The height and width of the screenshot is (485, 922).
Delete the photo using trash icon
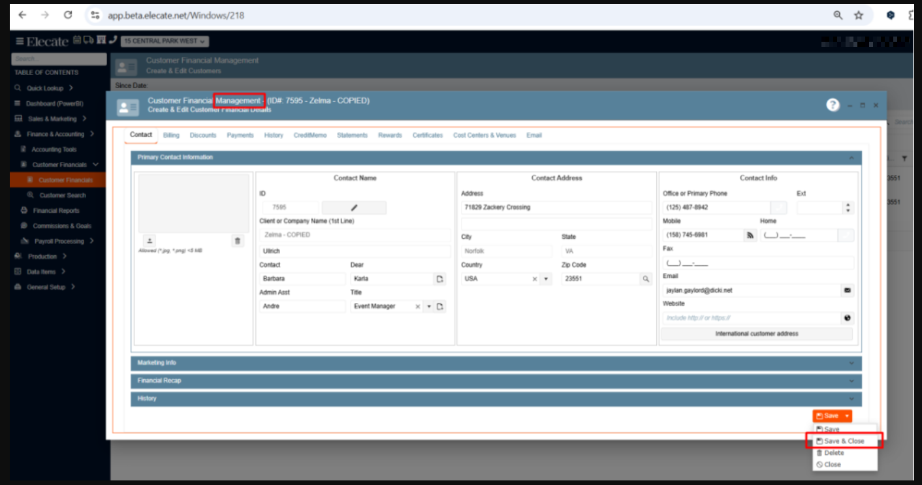tap(238, 241)
